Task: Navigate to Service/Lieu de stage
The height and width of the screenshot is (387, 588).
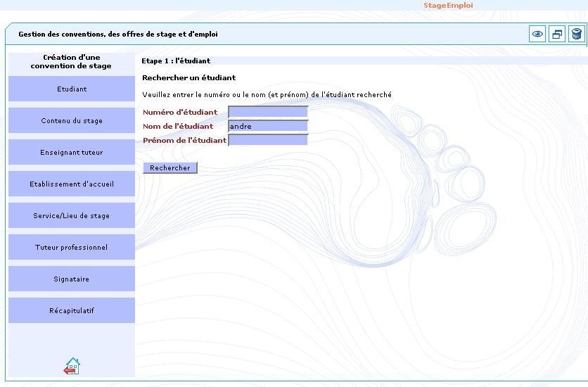Action: coord(72,216)
